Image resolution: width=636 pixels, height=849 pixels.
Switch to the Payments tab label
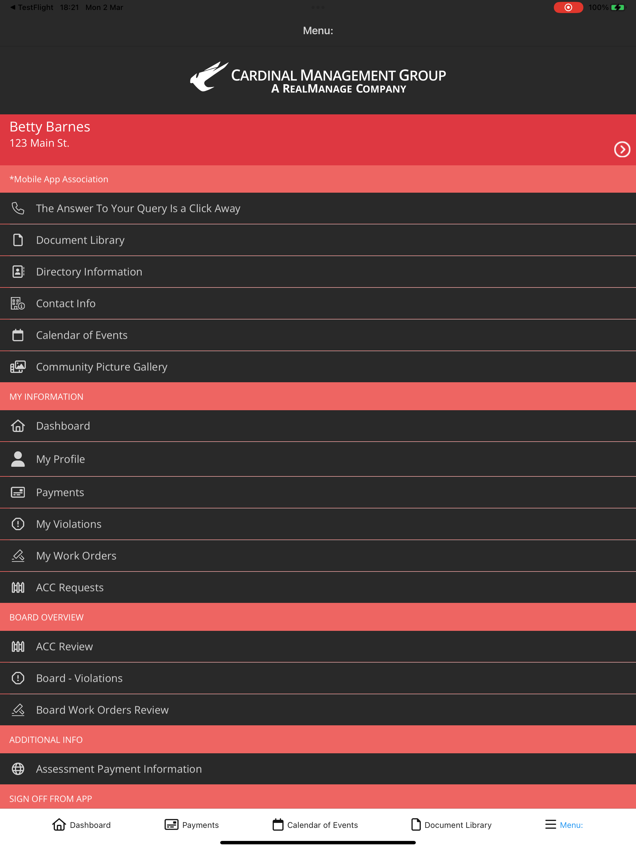tap(200, 825)
